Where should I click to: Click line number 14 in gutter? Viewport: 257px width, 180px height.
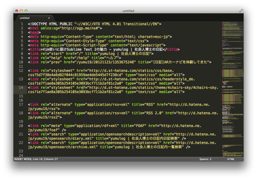click(x=21, y=88)
